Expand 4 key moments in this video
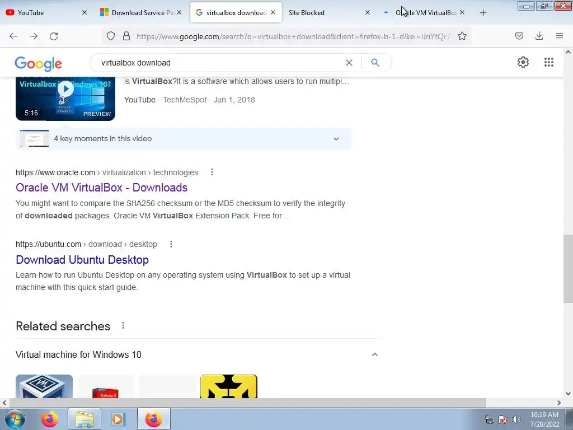 (184, 139)
